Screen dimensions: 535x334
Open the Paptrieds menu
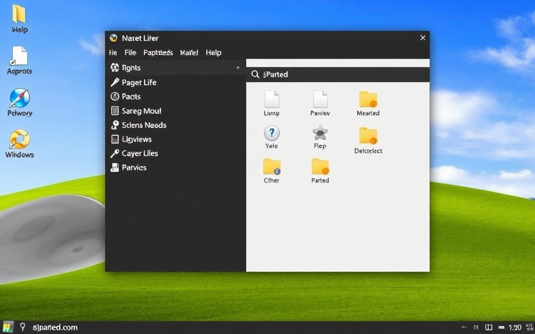[158, 53]
